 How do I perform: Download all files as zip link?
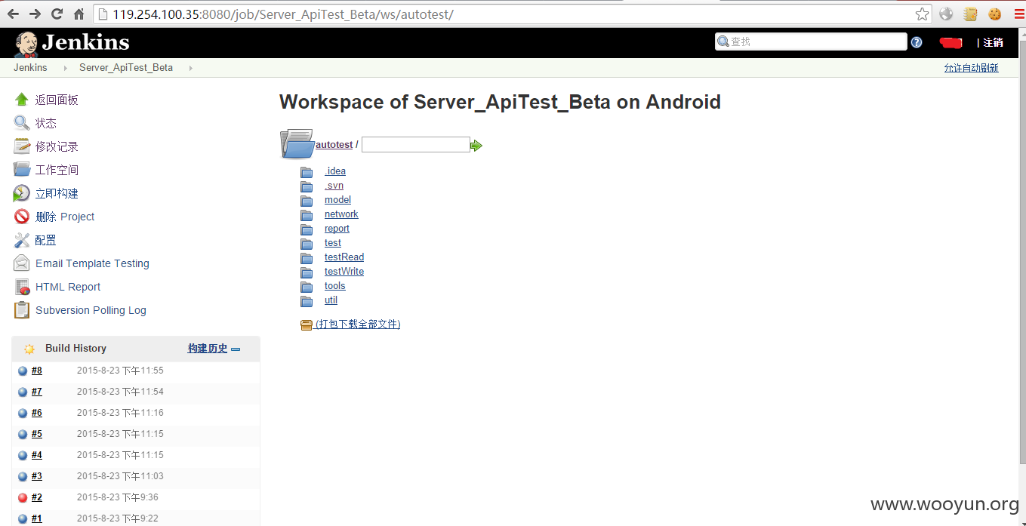coord(358,325)
